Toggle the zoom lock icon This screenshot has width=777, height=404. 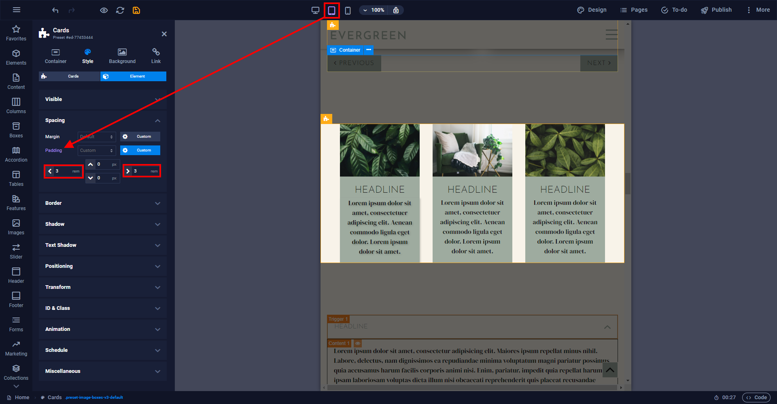(x=396, y=10)
